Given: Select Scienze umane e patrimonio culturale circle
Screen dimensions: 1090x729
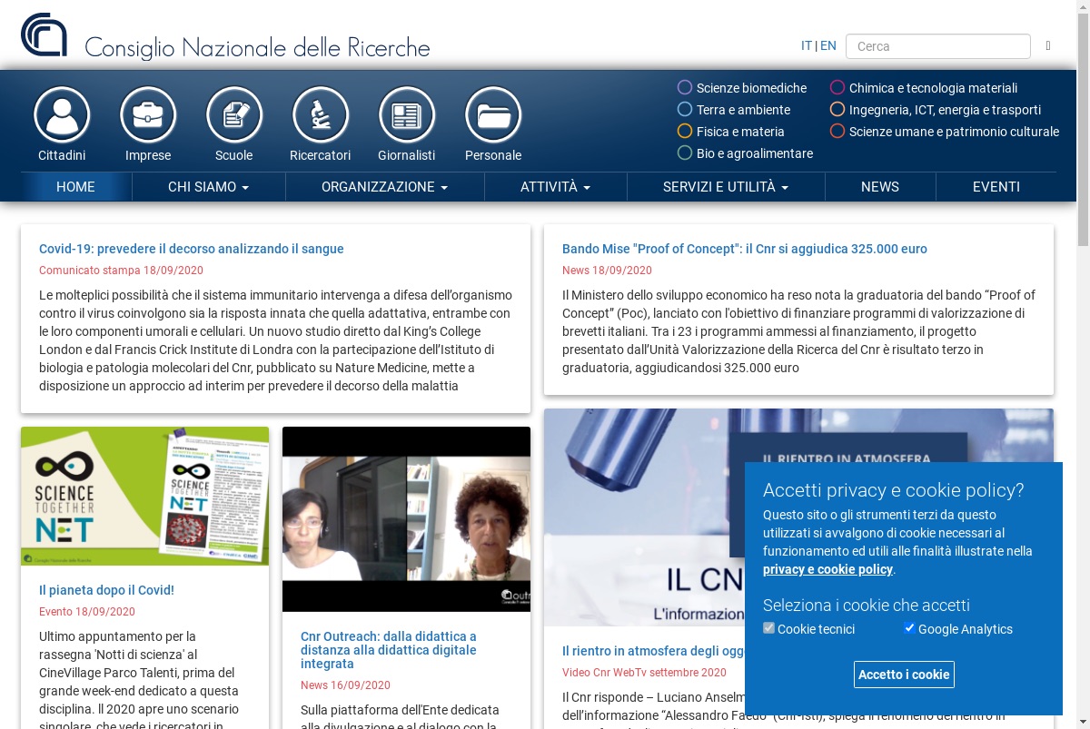Looking at the screenshot, I should pyautogui.click(x=837, y=132).
